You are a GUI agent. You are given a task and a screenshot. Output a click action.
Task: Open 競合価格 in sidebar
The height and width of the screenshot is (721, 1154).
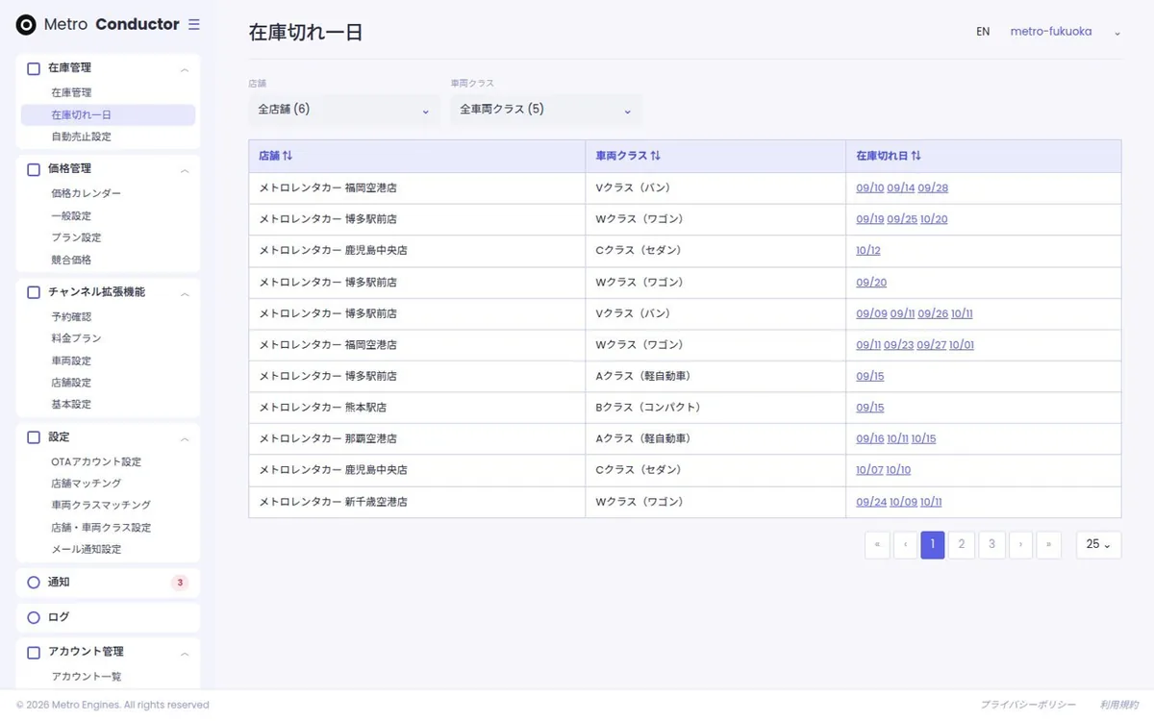(71, 261)
